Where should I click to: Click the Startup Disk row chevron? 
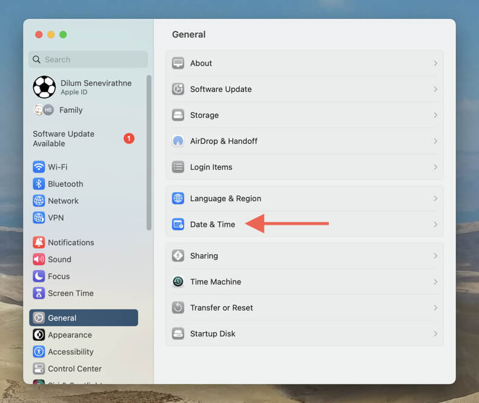tap(435, 334)
